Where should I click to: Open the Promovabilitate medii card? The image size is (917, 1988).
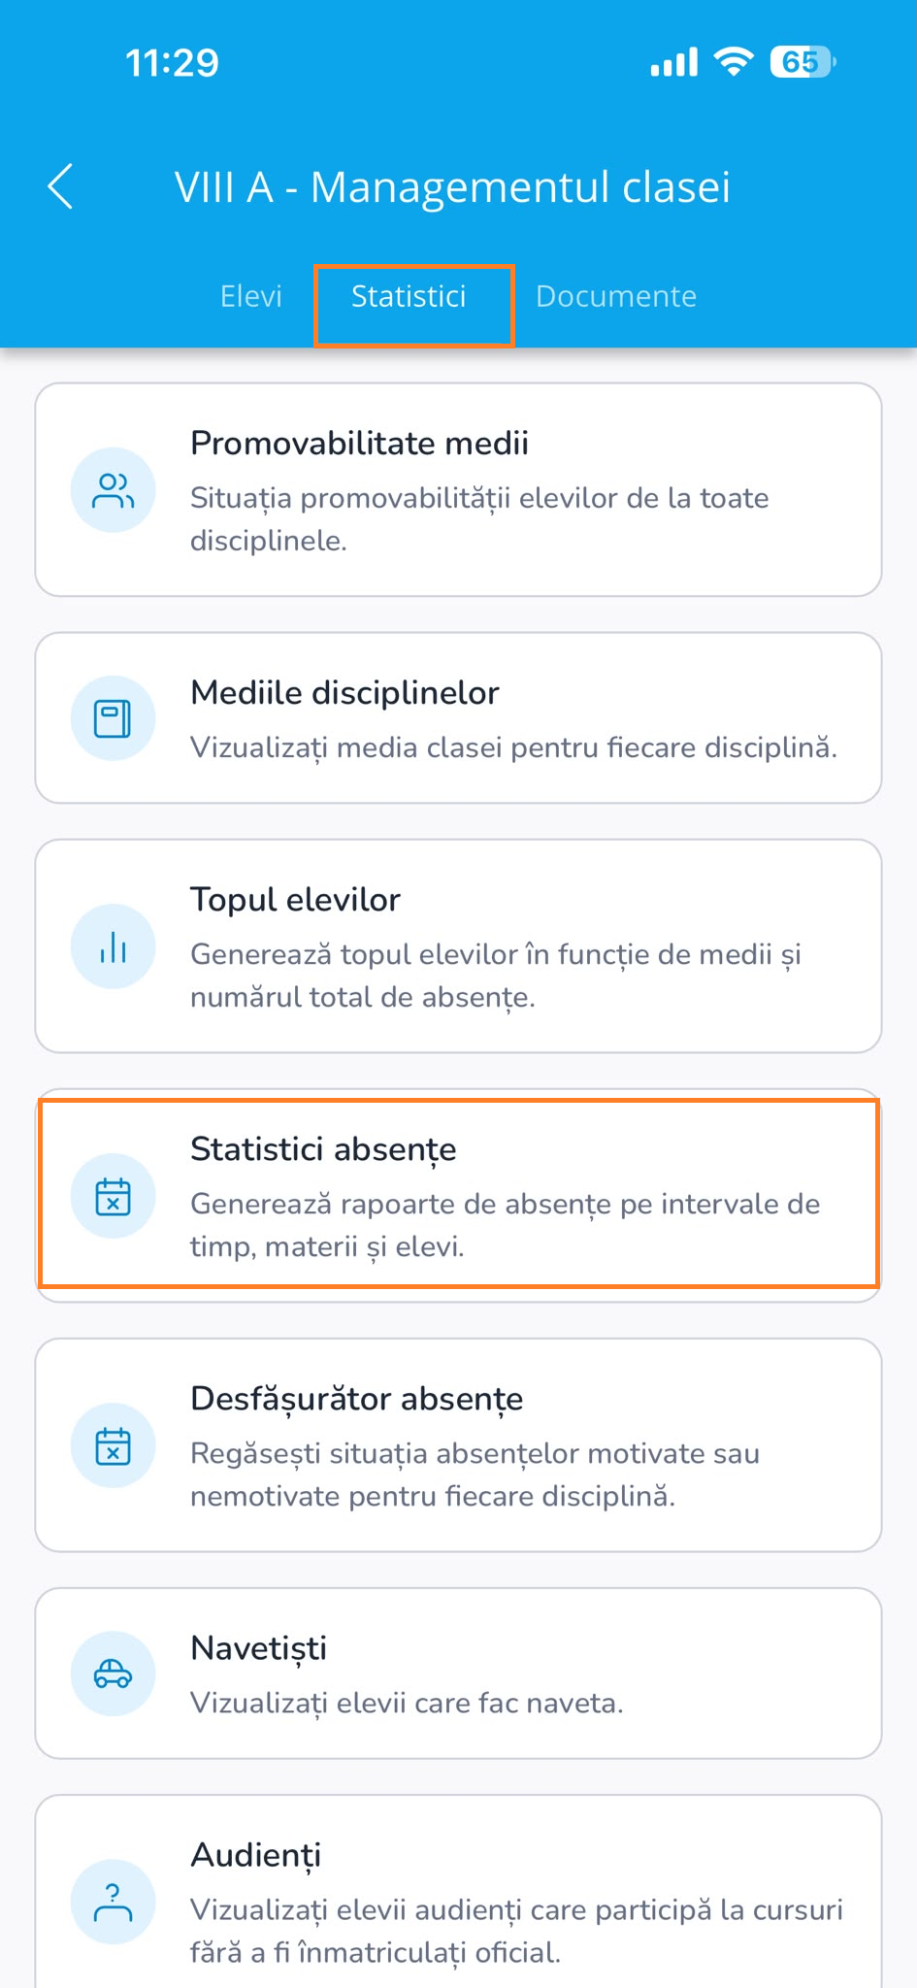pyautogui.click(x=458, y=490)
